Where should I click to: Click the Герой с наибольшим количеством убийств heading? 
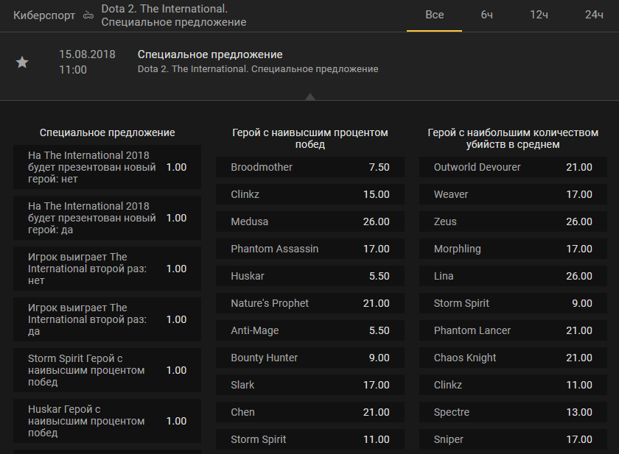513,138
